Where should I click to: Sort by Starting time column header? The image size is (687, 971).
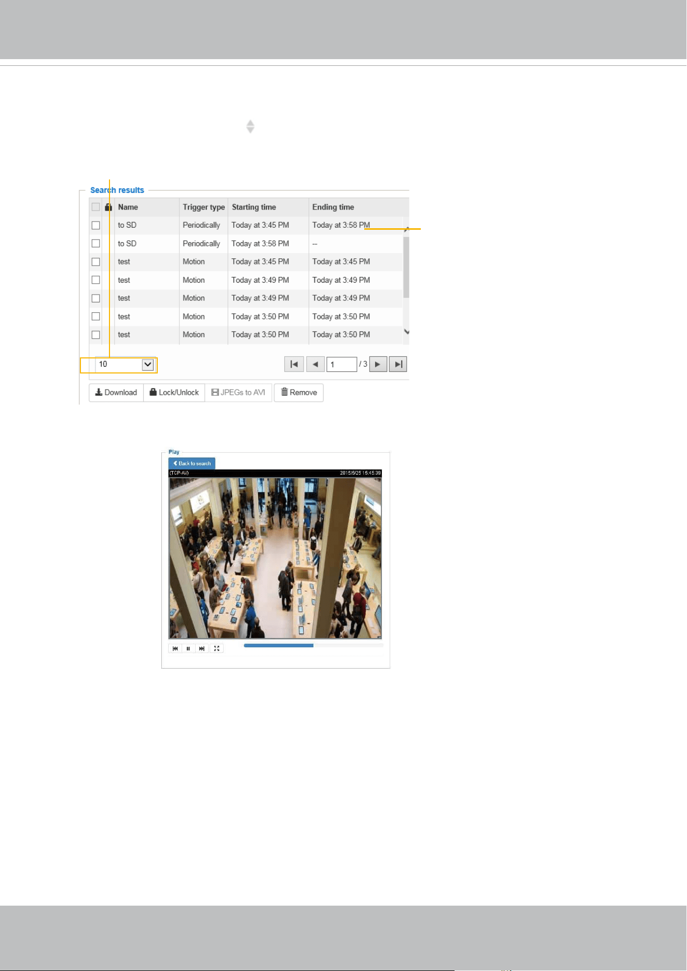(x=254, y=207)
